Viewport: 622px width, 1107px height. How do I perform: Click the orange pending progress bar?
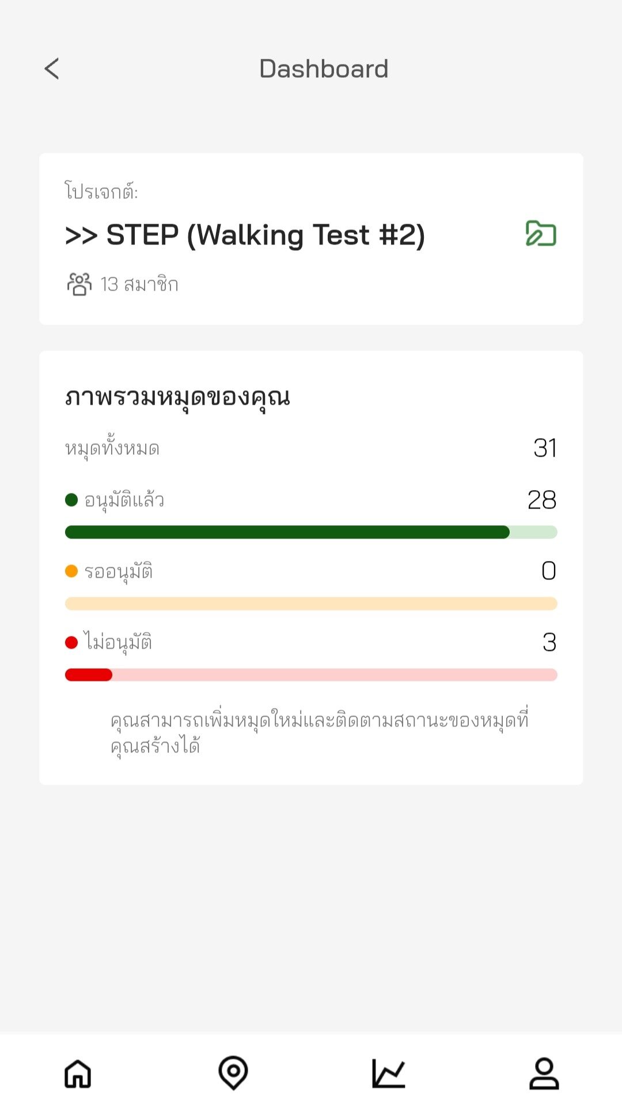pyautogui.click(x=311, y=604)
